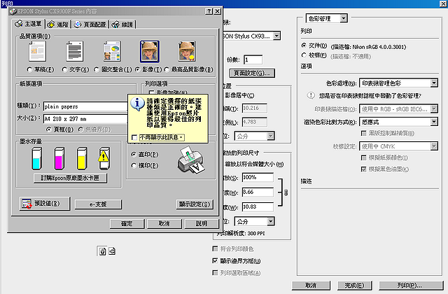Click the help question mark in Epson title bar

[x=209, y=11]
